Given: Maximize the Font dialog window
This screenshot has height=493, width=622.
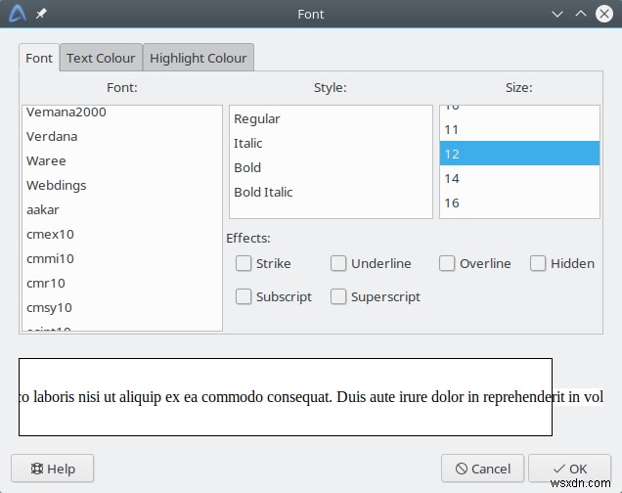Looking at the screenshot, I should coord(581,15).
